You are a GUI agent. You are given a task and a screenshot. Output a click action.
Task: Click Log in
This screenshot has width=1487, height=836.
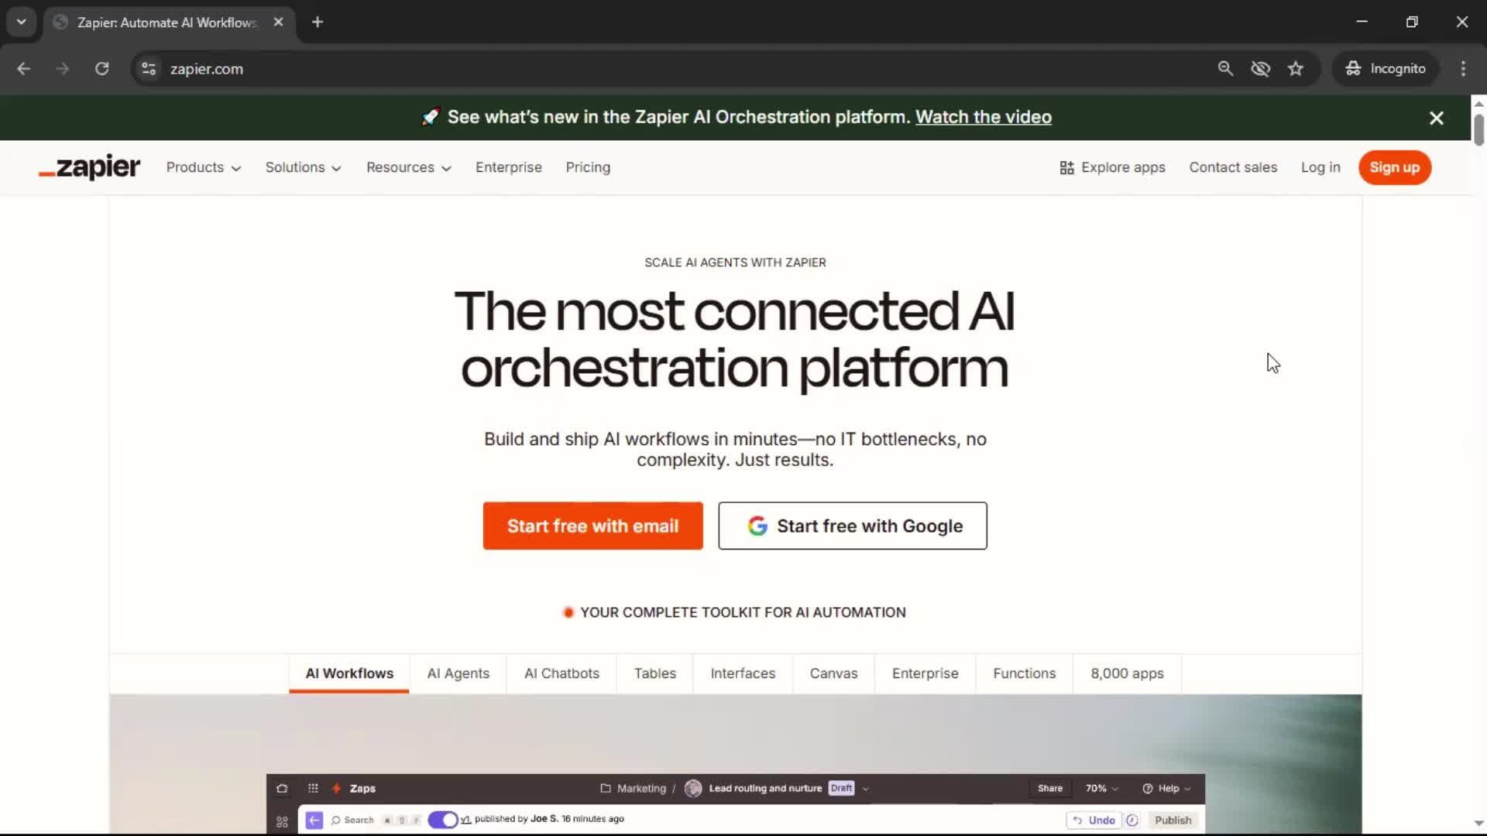coord(1320,168)
